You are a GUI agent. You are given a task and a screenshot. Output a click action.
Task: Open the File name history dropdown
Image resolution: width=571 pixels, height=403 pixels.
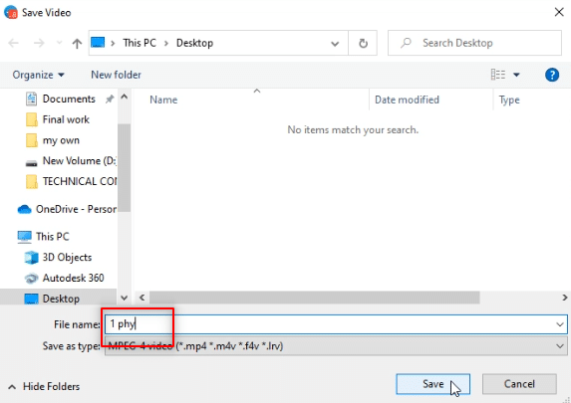[560, 324]
